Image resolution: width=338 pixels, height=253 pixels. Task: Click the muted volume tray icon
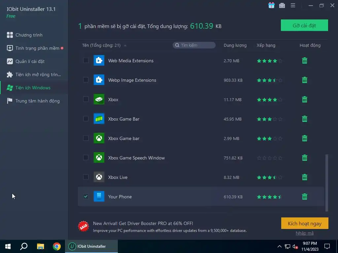(x=295, y=246)
